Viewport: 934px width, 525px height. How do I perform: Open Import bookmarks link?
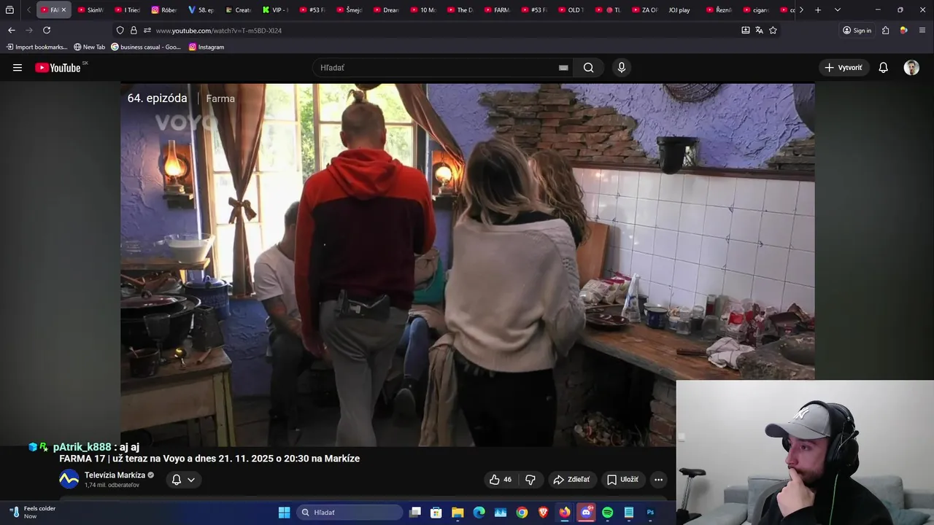point(36,47)
